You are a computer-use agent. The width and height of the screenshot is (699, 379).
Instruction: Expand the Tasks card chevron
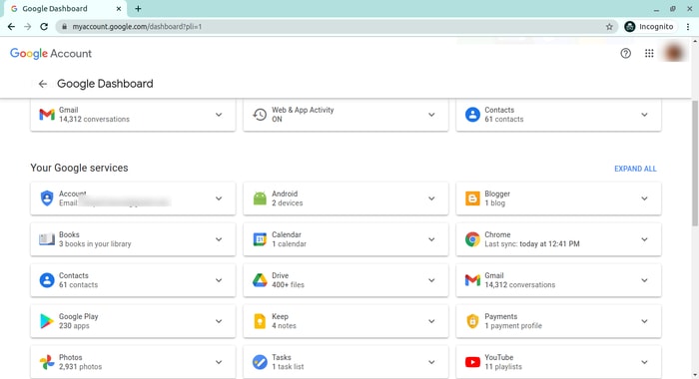click(x=431, y=362)
